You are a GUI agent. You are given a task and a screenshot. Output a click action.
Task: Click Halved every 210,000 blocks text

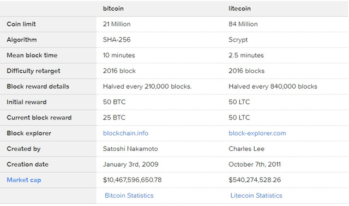tap(147, 86)
